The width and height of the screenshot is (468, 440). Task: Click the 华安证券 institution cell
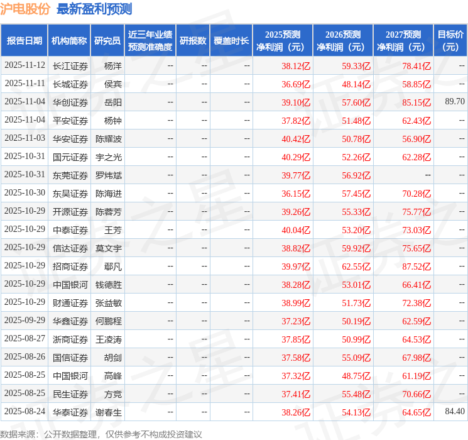point(70,139)
